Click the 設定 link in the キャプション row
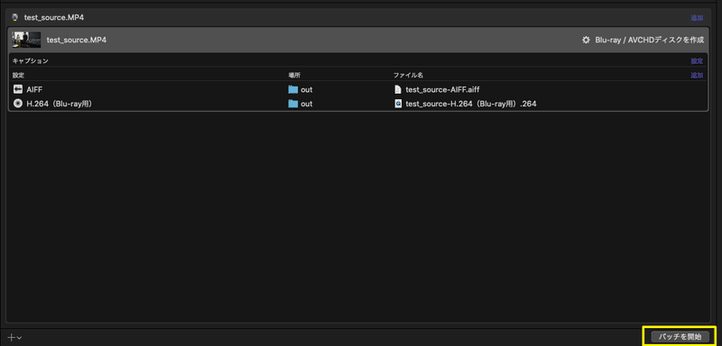The height and width of the screenshot is (346, 722). [697, 61]
